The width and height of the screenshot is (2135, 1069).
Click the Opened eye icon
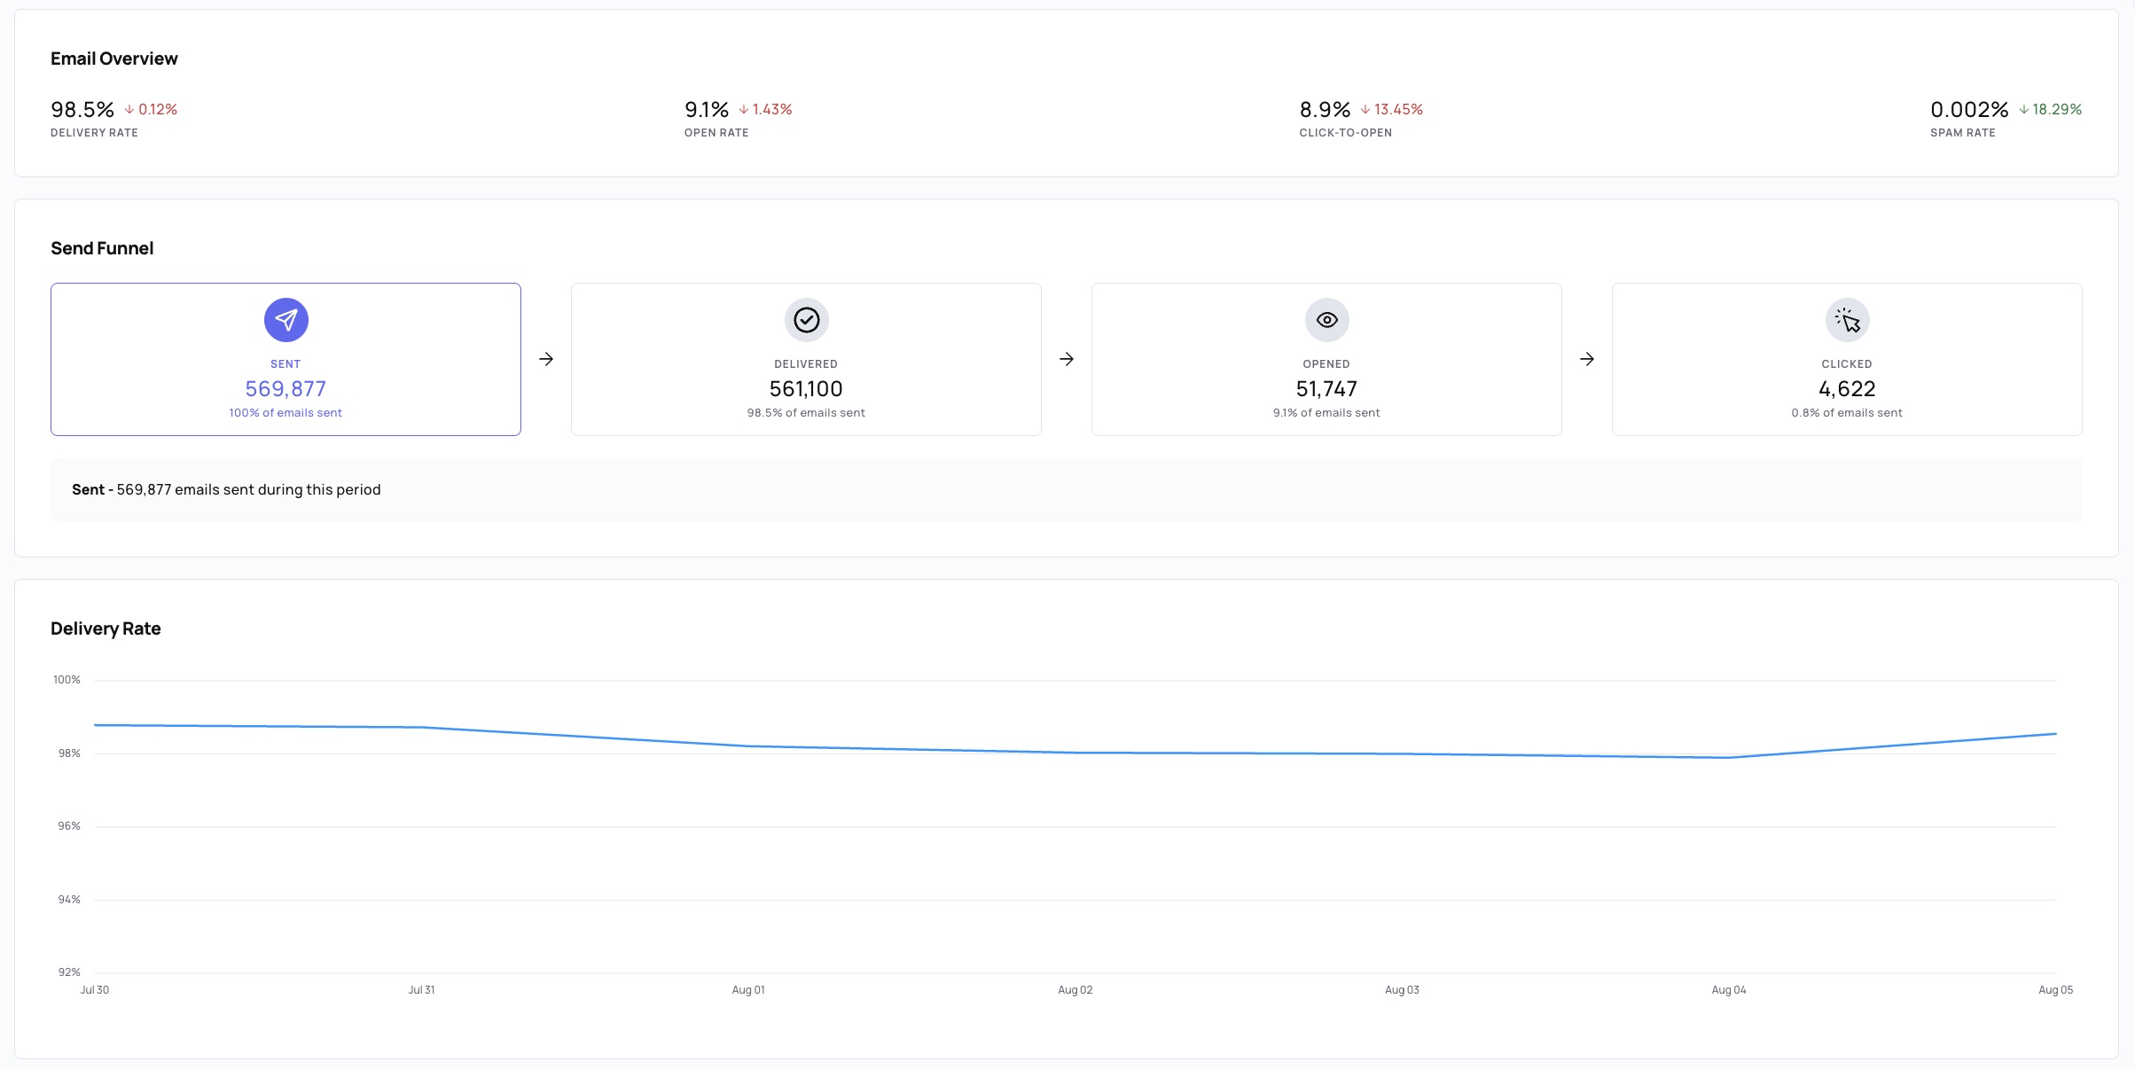pyautogui.click(x=1326, y=320)
